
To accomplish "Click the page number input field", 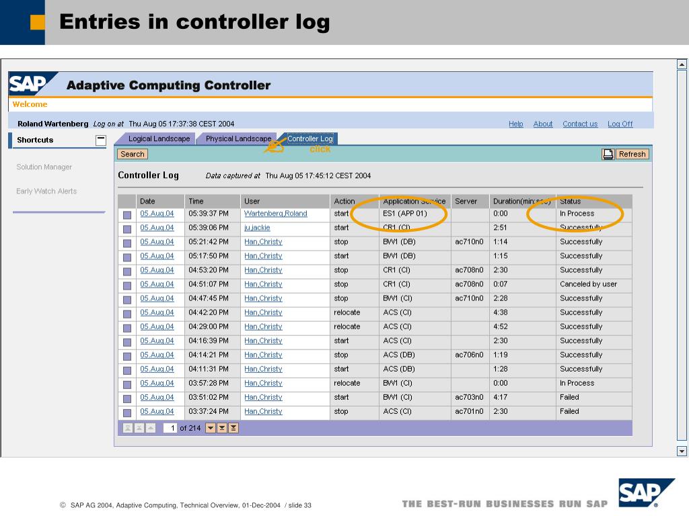I will (x=170, y=428).
